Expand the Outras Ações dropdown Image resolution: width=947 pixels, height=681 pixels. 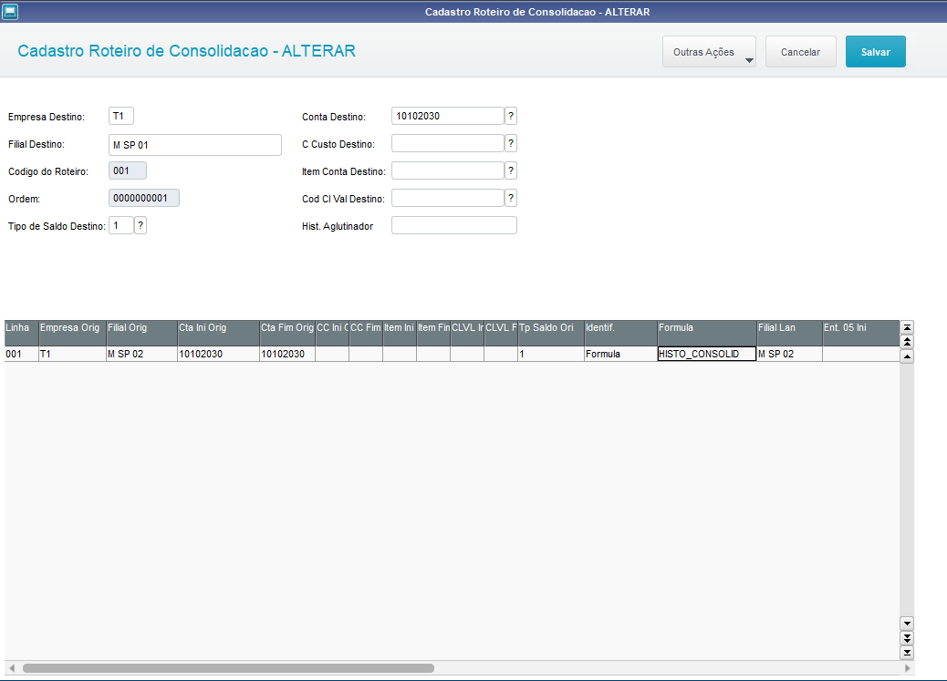(x=709, y=52)
